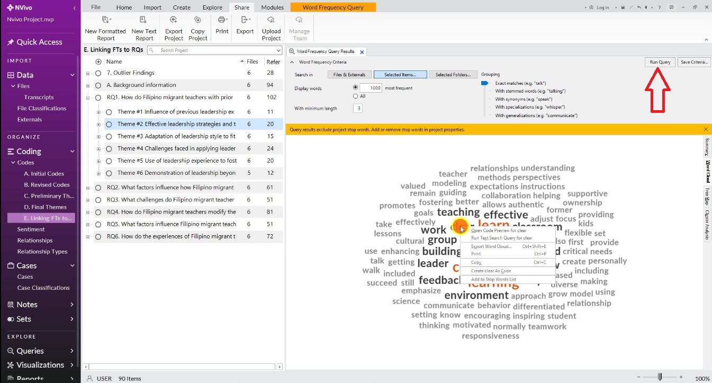
Task: Click the Export Project ribbon icon
Action: 174,20
